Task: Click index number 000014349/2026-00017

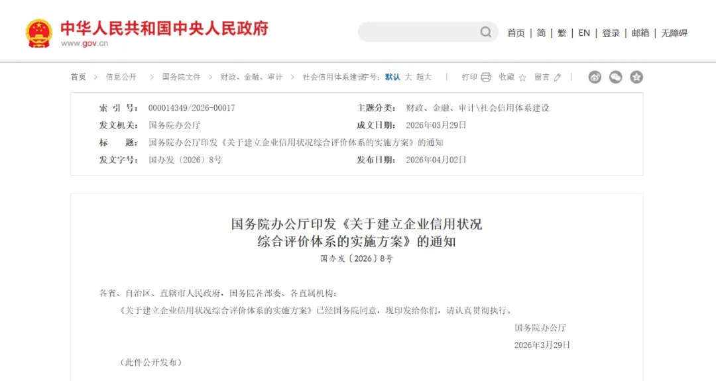Action: tap(192, 108)
